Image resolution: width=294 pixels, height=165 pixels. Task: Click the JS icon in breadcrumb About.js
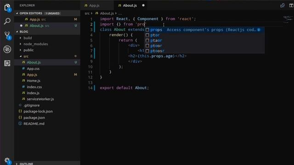coord(97,13)
